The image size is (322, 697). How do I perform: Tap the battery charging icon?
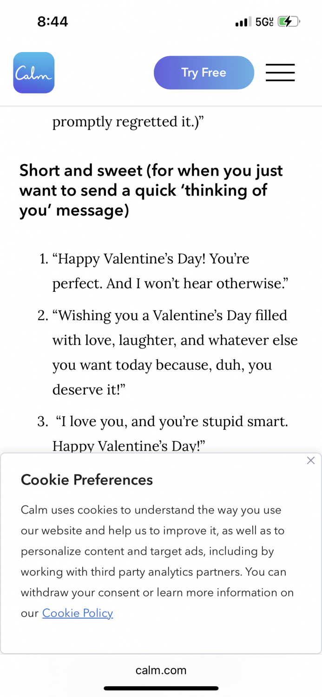tap(289, 21)
